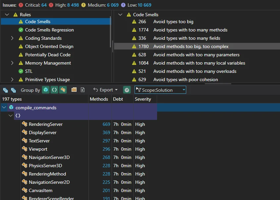
Task: Open the Medium count 6 069 link
Action: click(113, 5)
